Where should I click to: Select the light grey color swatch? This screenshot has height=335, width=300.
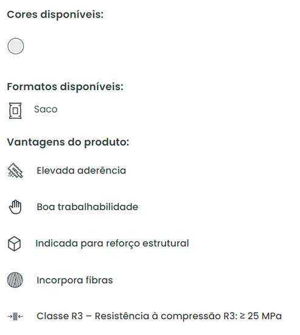tap(16, 46)
